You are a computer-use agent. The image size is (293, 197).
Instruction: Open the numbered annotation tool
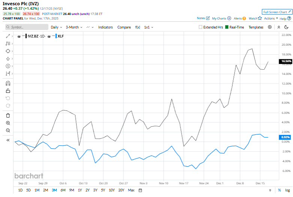tap(8, 66)
